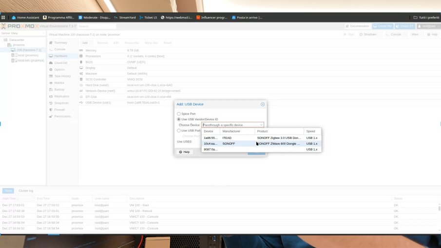Viewport: 441px width, 248px height.
Task: Click the VM 100 monitor icon in tree
Action: click(x=13, y=50)
